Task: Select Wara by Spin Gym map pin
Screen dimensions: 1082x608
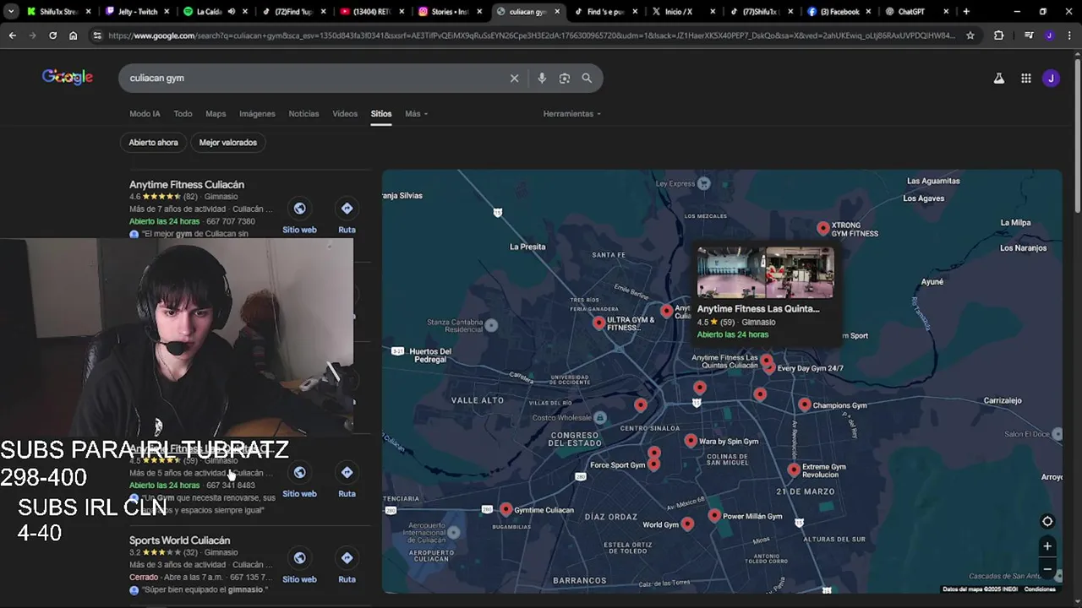Action: point(691,440)
